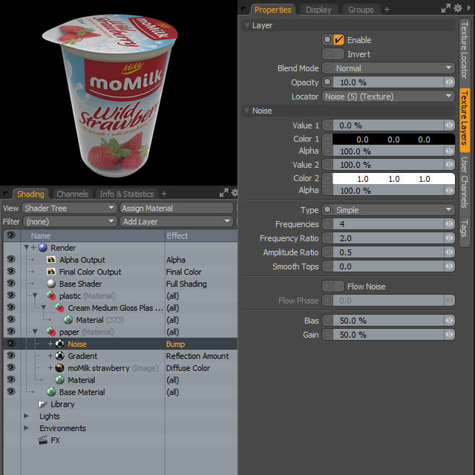The width and height of the screenshot is (475, 475).
Task: Hide the Alpha Output layer
Action: (x=11, y=259)
